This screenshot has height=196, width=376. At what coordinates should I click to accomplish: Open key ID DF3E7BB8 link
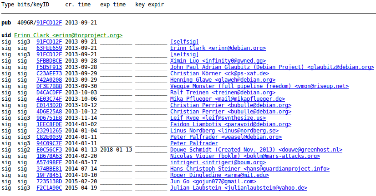49,86
